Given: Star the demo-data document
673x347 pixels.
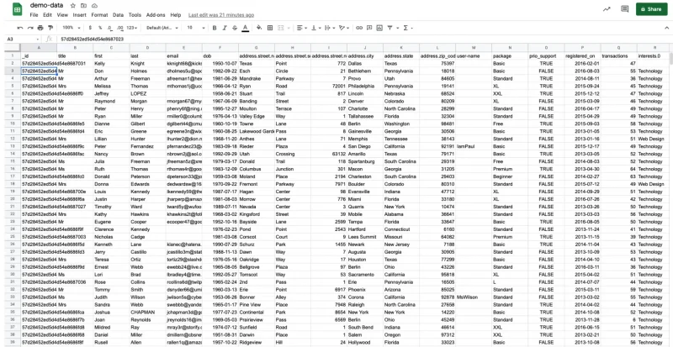Looking at the screenshot, I should point(73,6).
